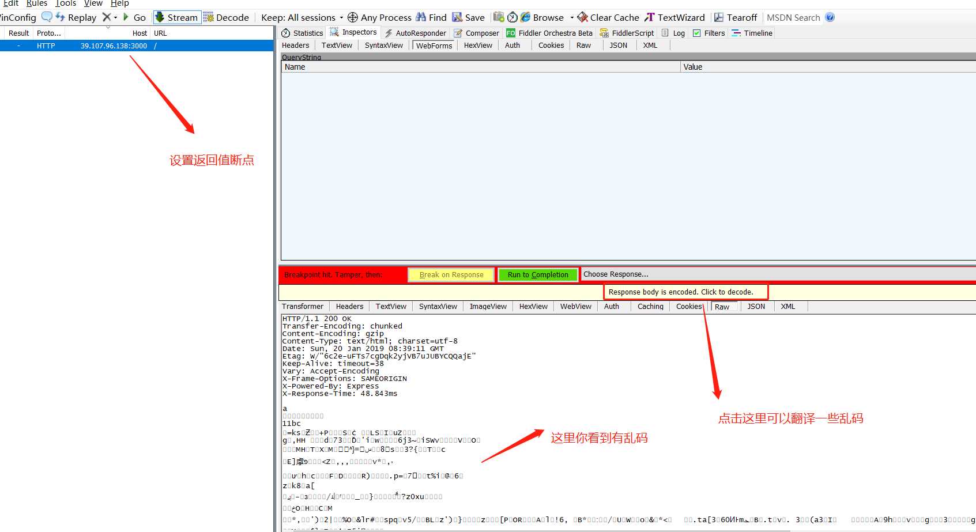Select the response ImageView tab

pyautogui.click(x=488, y=307)
